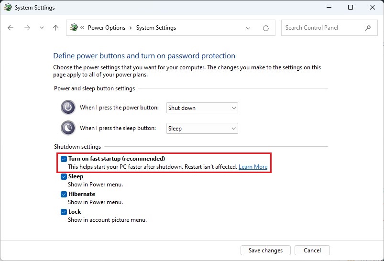Cancel the settings changes

[x=312, y=250]
